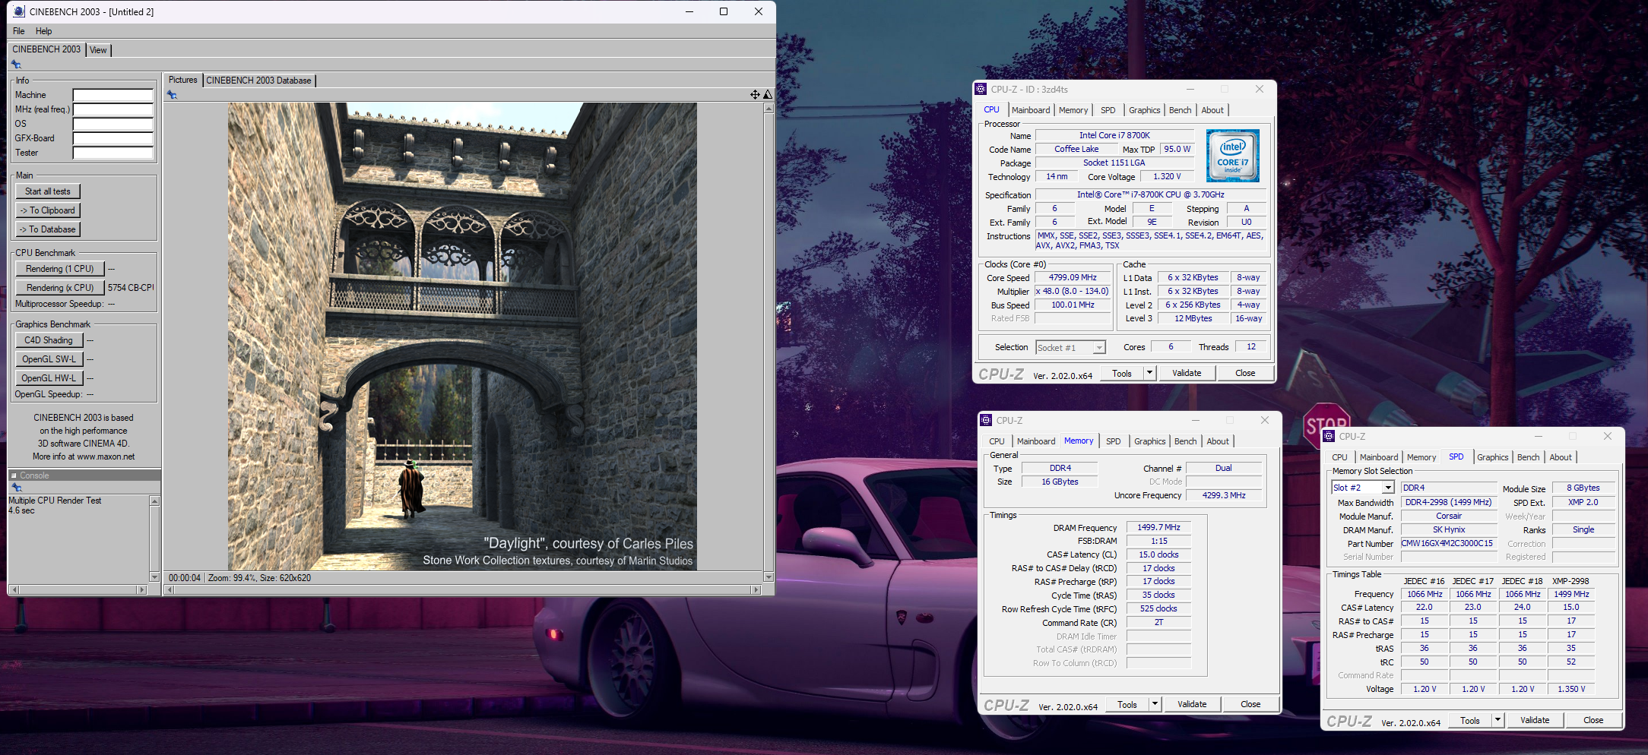Open Mainboard tab in CPU-Z 3zd4ts window
The image size is (1648, 755).
point(1030,110)
